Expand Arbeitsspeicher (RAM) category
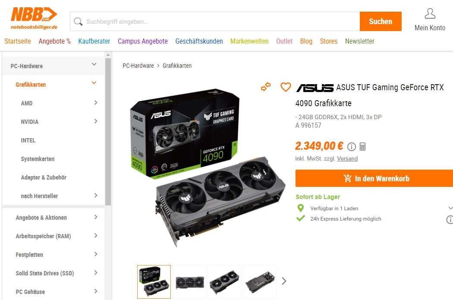 96,236
